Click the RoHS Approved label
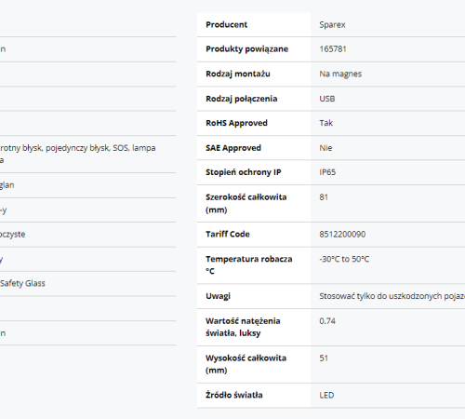 [x=236, y=123]
